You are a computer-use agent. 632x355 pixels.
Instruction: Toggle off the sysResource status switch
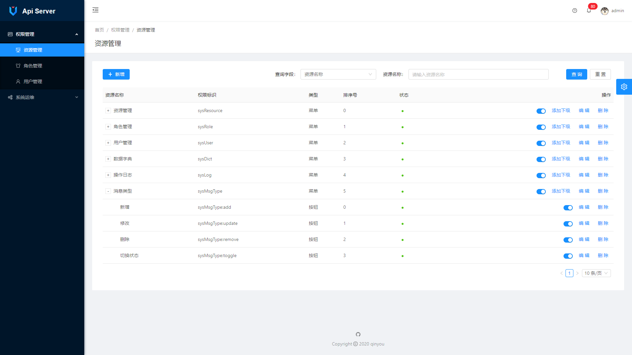point(541,111)
